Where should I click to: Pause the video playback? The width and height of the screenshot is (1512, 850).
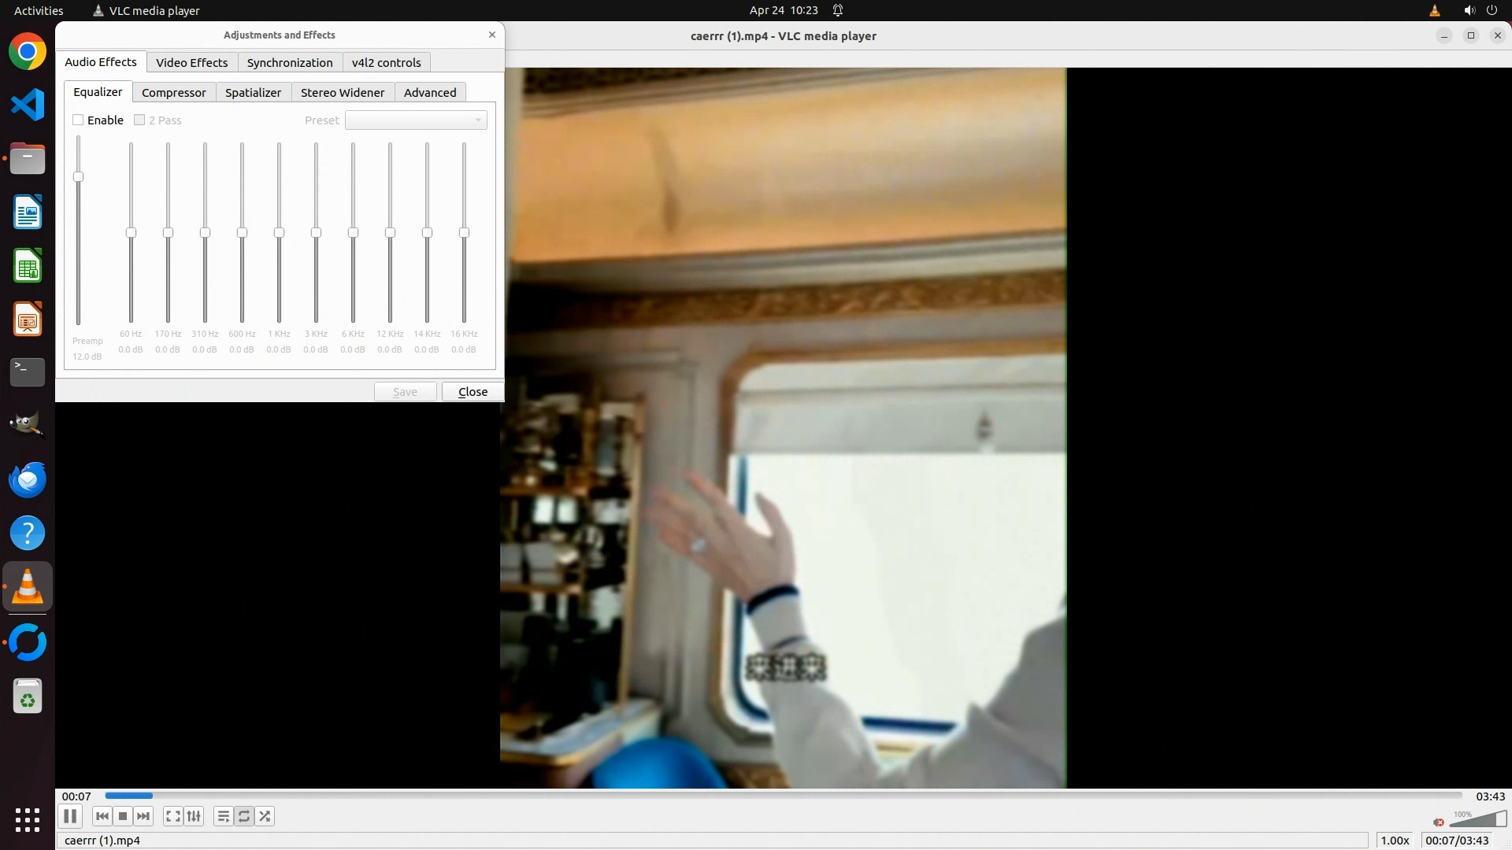(x=70, y=816)
